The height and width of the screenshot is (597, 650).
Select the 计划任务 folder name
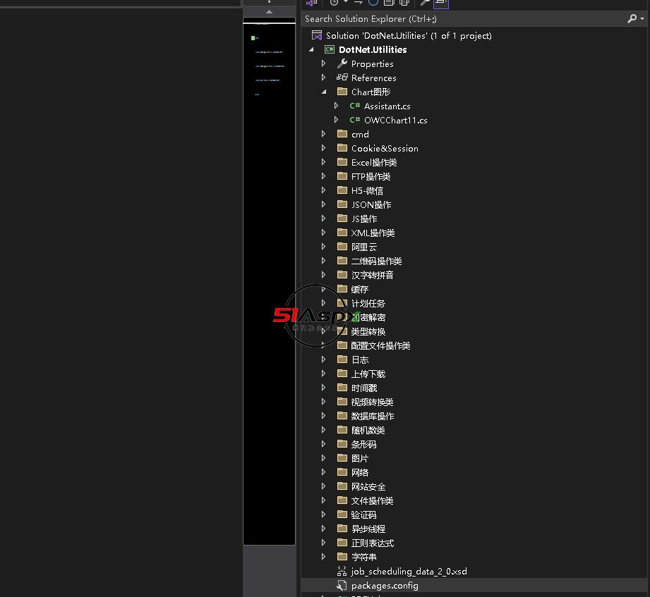tap(368, 304)
